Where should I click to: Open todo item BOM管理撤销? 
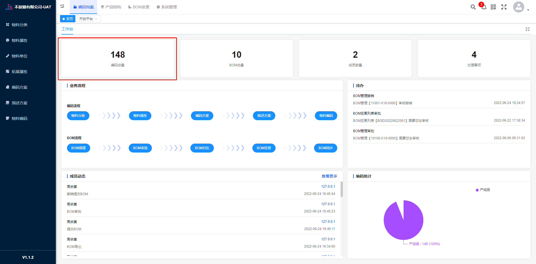click(439, 100)
